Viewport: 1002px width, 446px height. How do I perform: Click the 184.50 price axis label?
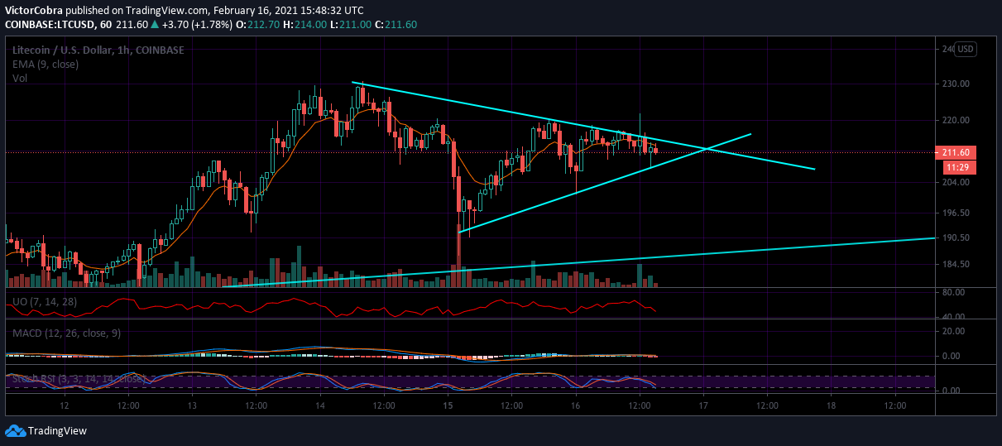[956, 265]
